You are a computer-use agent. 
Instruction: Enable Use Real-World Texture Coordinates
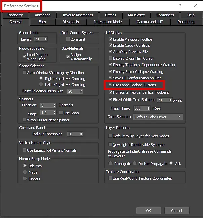[x=110, y=178]
